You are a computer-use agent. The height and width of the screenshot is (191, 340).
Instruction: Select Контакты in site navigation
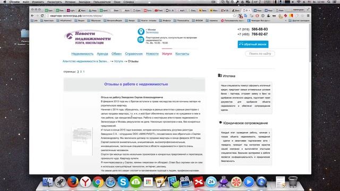pyautogui.click(x=182, y=54)
